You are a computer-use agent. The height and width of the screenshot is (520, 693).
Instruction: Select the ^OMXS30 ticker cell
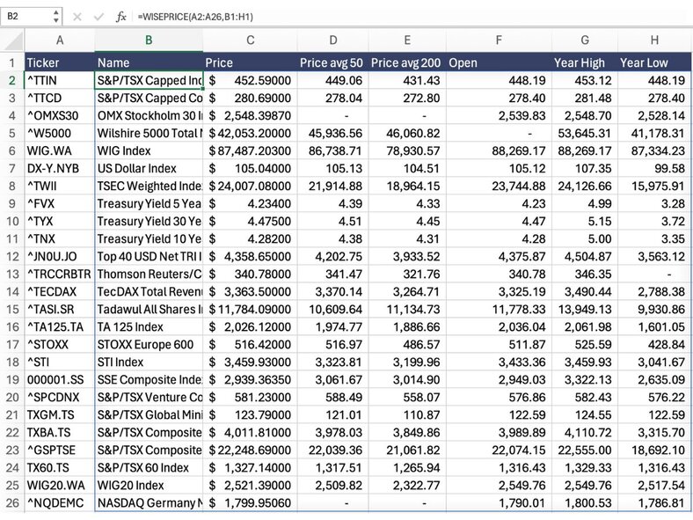click(x=60, y=116)
